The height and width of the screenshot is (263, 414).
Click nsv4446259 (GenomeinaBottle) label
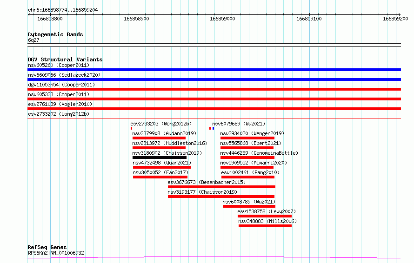[259, 153]
